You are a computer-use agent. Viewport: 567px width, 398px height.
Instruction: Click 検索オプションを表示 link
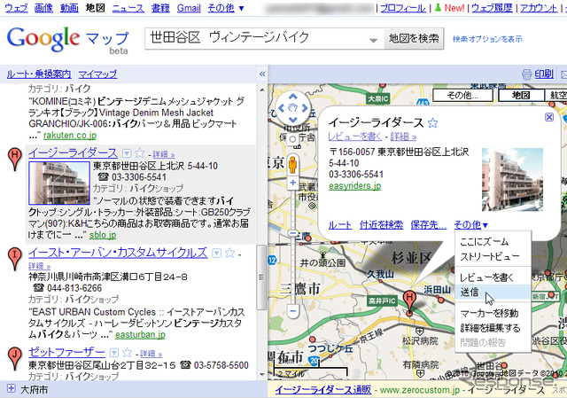pos(487,39)
